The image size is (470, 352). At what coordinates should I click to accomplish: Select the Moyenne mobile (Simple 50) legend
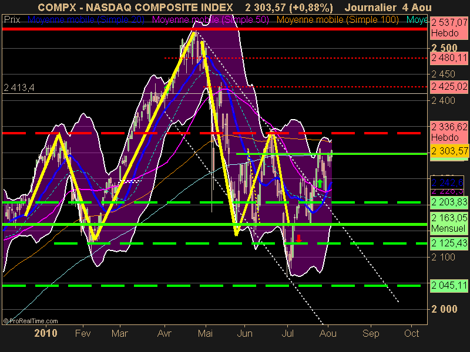tap(210, 20)
